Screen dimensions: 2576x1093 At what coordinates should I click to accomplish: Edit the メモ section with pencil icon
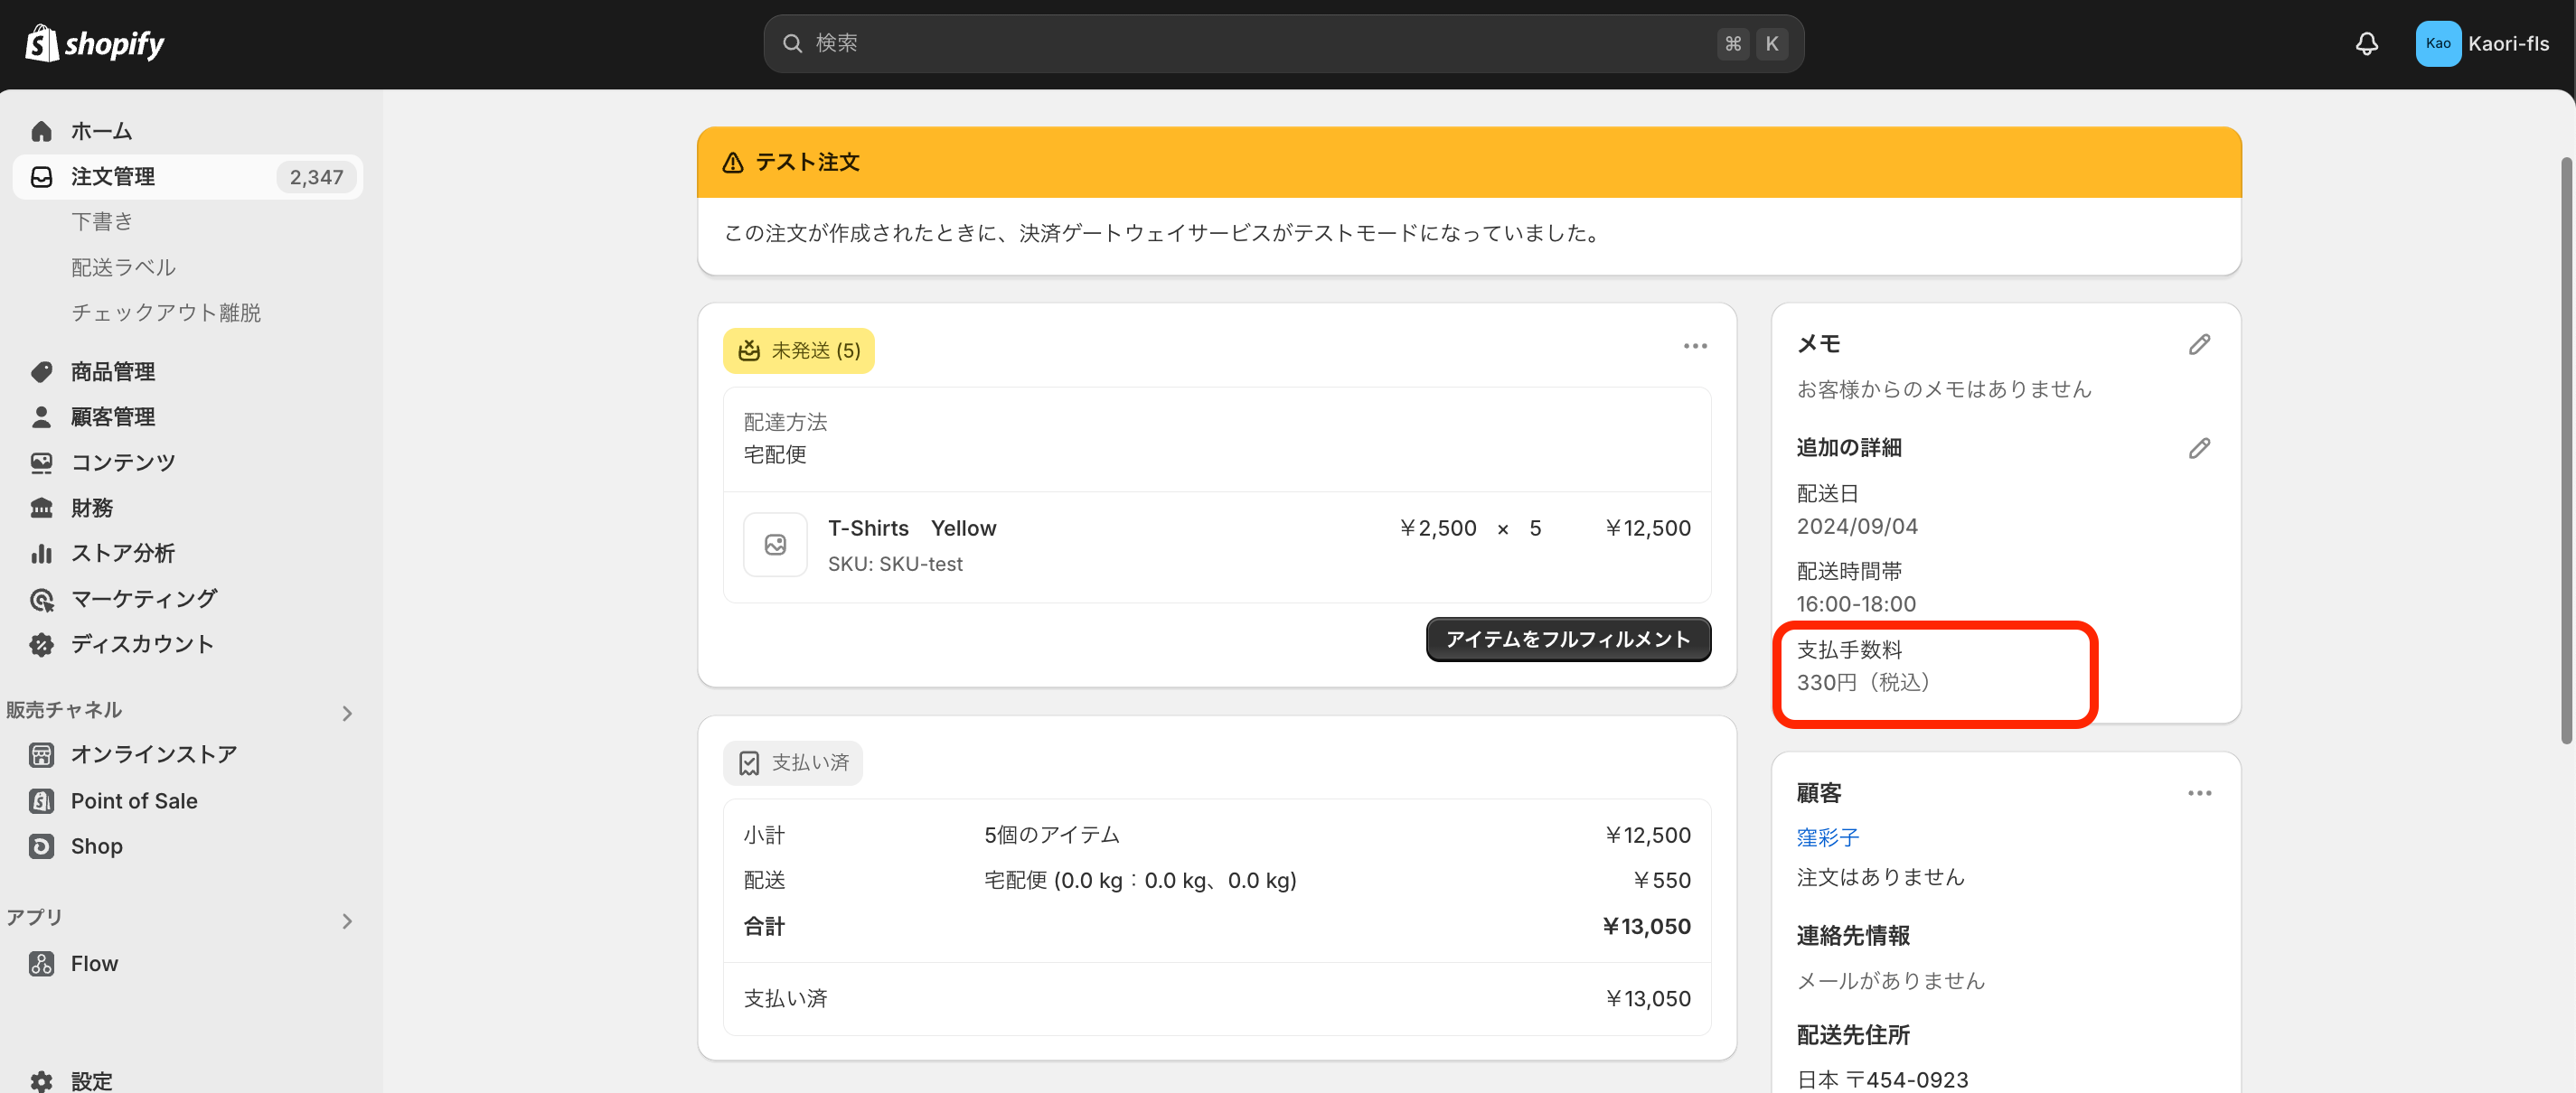(x=2199, y=345)
